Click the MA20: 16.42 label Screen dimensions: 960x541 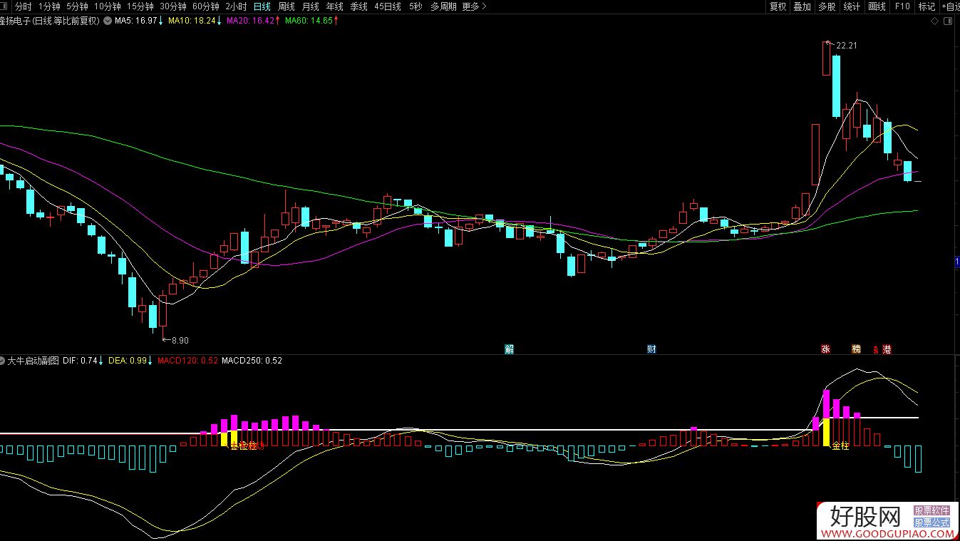pyautogui.click(x=250, y=21)
